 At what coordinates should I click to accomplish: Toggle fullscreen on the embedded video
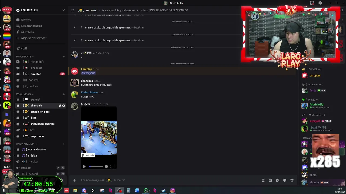[x=112, y=167]
